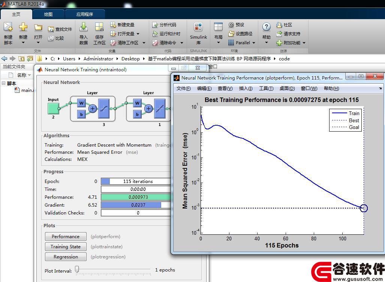385x282 pixels.
Task: Click the browse for folder icon
Action: tap(30, 58)
